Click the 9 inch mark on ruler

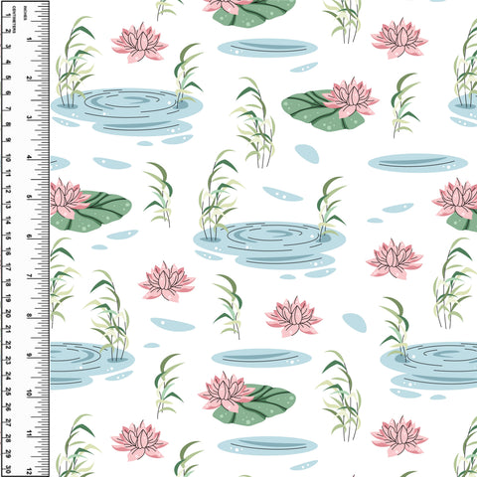(x=29, y=355)
